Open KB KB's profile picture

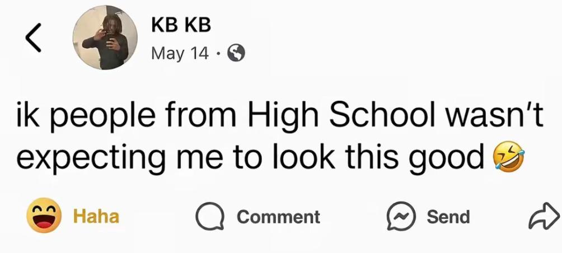105,38
